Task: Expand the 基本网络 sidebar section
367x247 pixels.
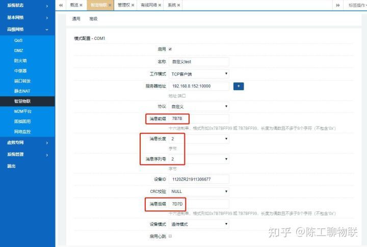Action: [28, 17]
